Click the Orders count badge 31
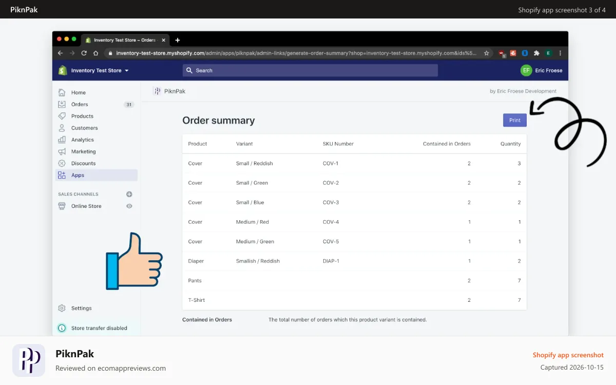The height and width of the screenshot is (385, 616). click(129, 104)
